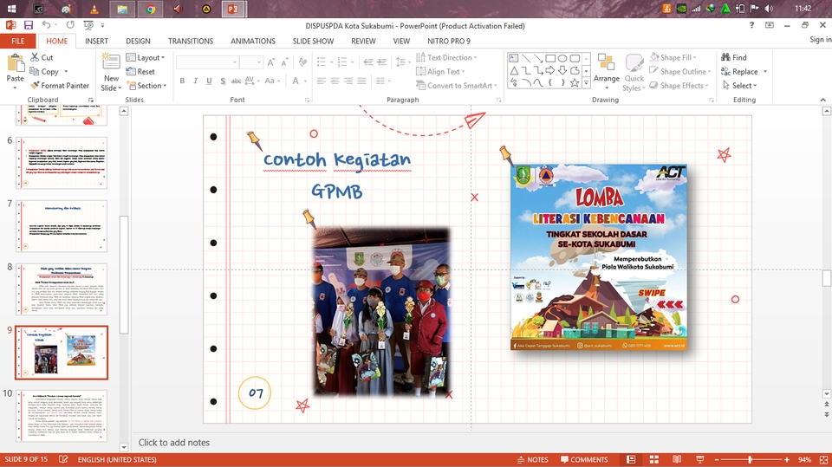Toggle Center paragraph alignment
Screen dimensions: 832x467
tap(335, 81)
